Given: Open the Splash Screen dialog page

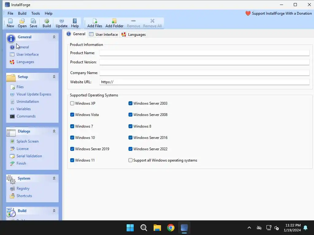Looking at the screenshot, I should pos(24,141).
